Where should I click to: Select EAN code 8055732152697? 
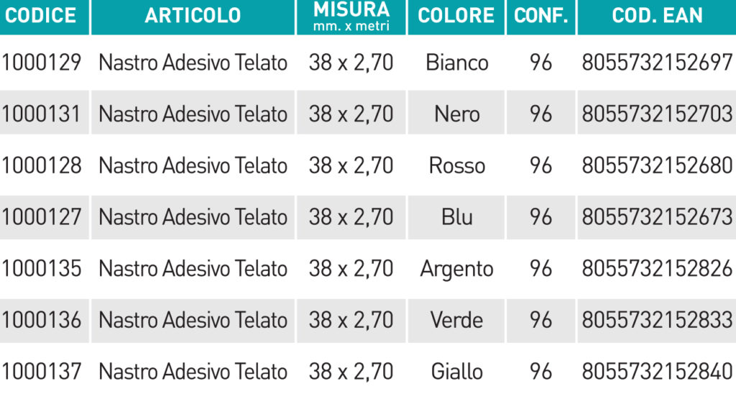tap(657, 63)
